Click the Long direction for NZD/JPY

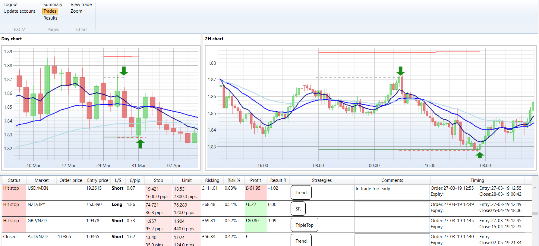point(117,204)
